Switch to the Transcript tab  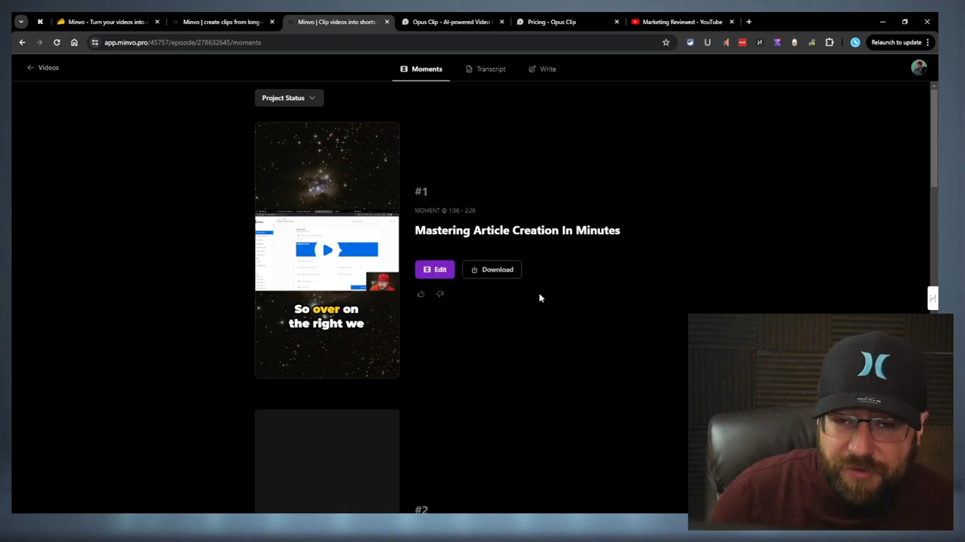tap(486, 69)
